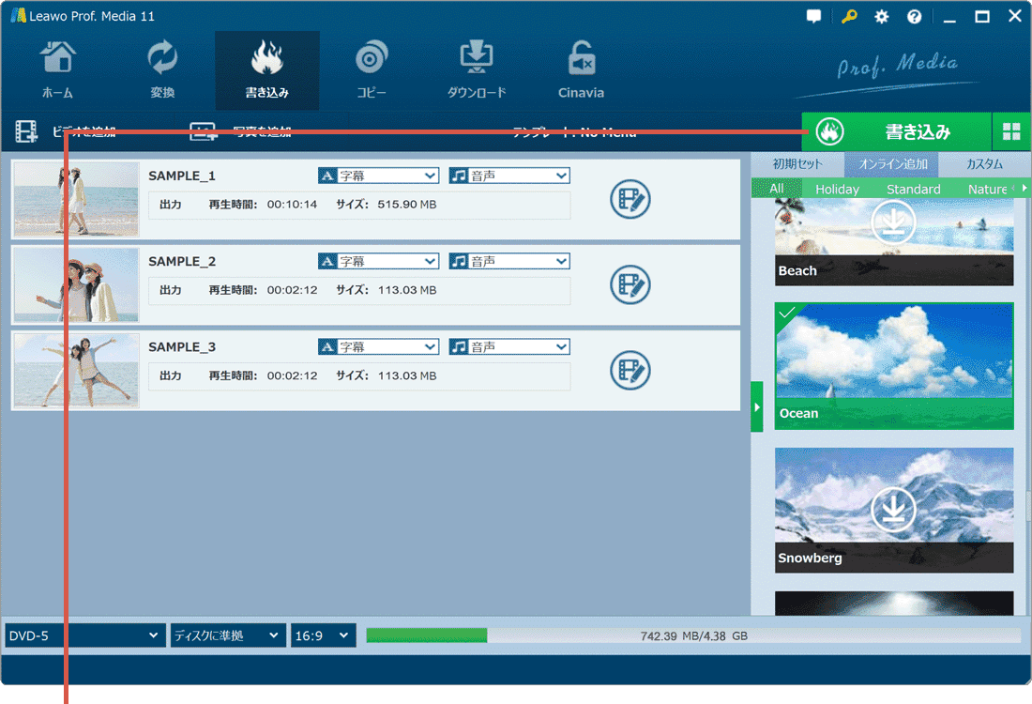Open the settings gear in title bar
This screenshot has height=704, width=1032.
pos(881,17)
